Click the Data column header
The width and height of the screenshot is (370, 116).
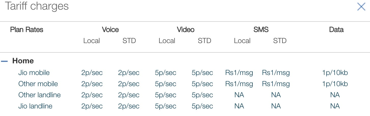coord(336,30)
